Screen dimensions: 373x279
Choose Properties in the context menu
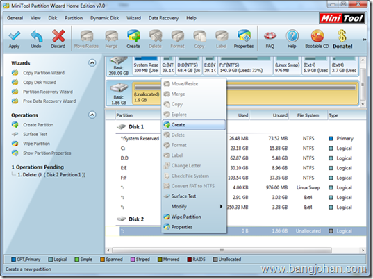pyautogui.click(x=194, y=227)
